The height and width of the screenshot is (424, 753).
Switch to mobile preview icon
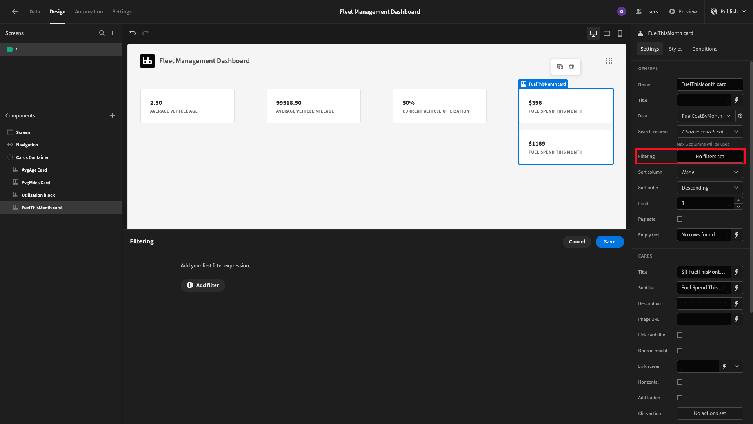point(620,33)
